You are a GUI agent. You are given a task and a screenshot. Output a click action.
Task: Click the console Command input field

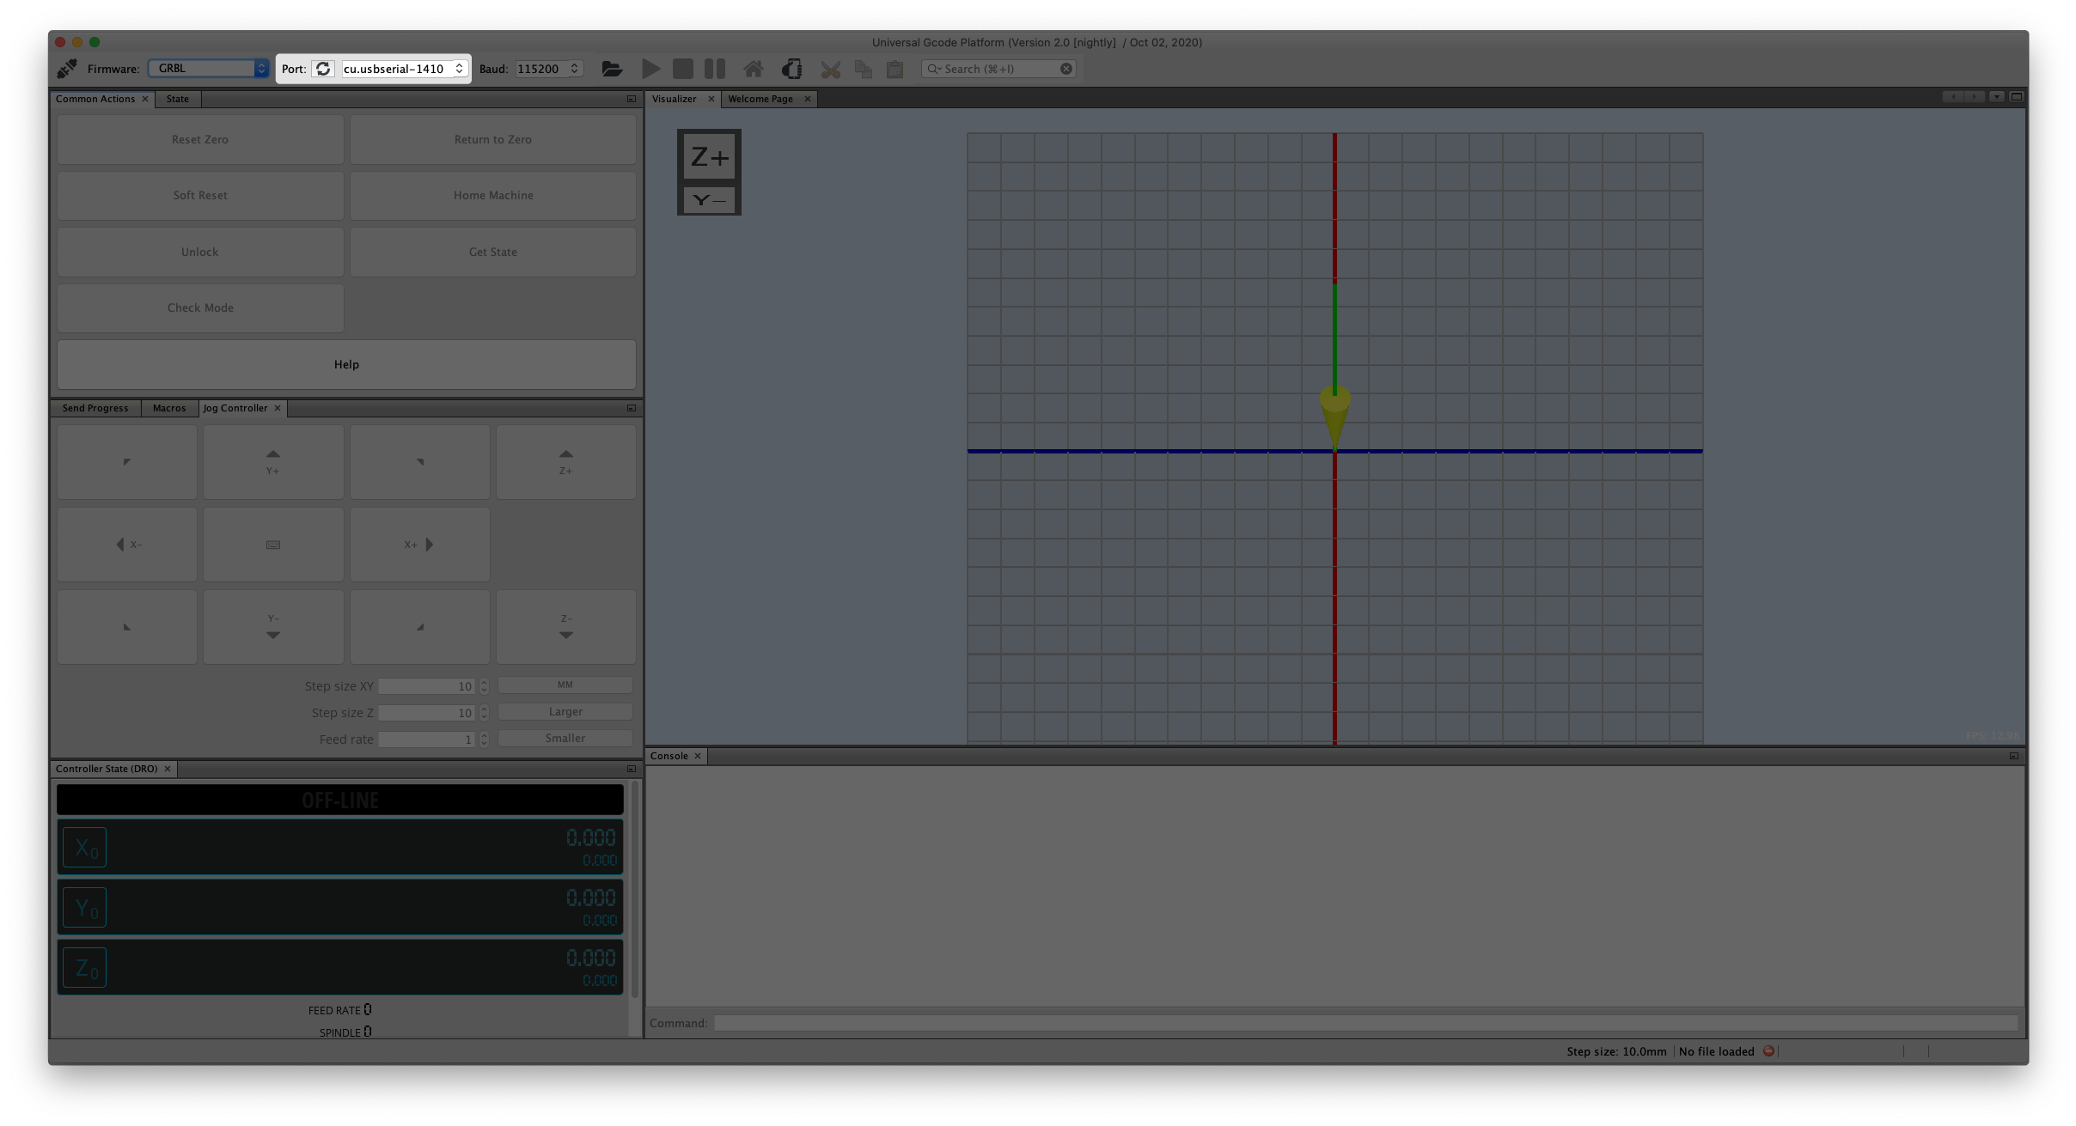pos(1365,1023)
